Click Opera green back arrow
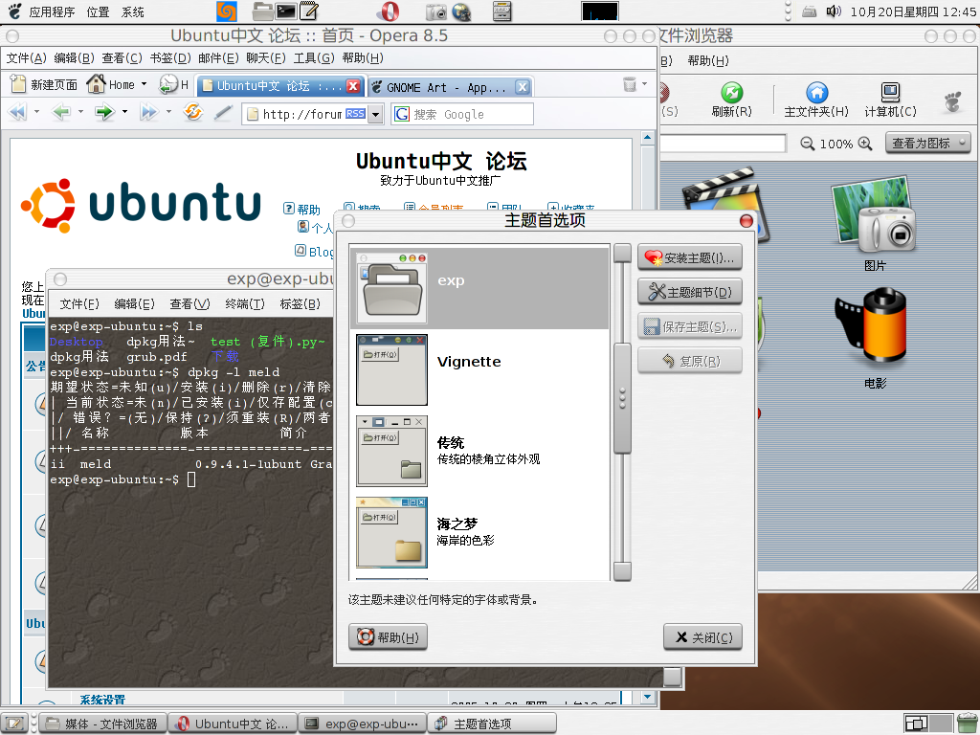 (61, 112)
